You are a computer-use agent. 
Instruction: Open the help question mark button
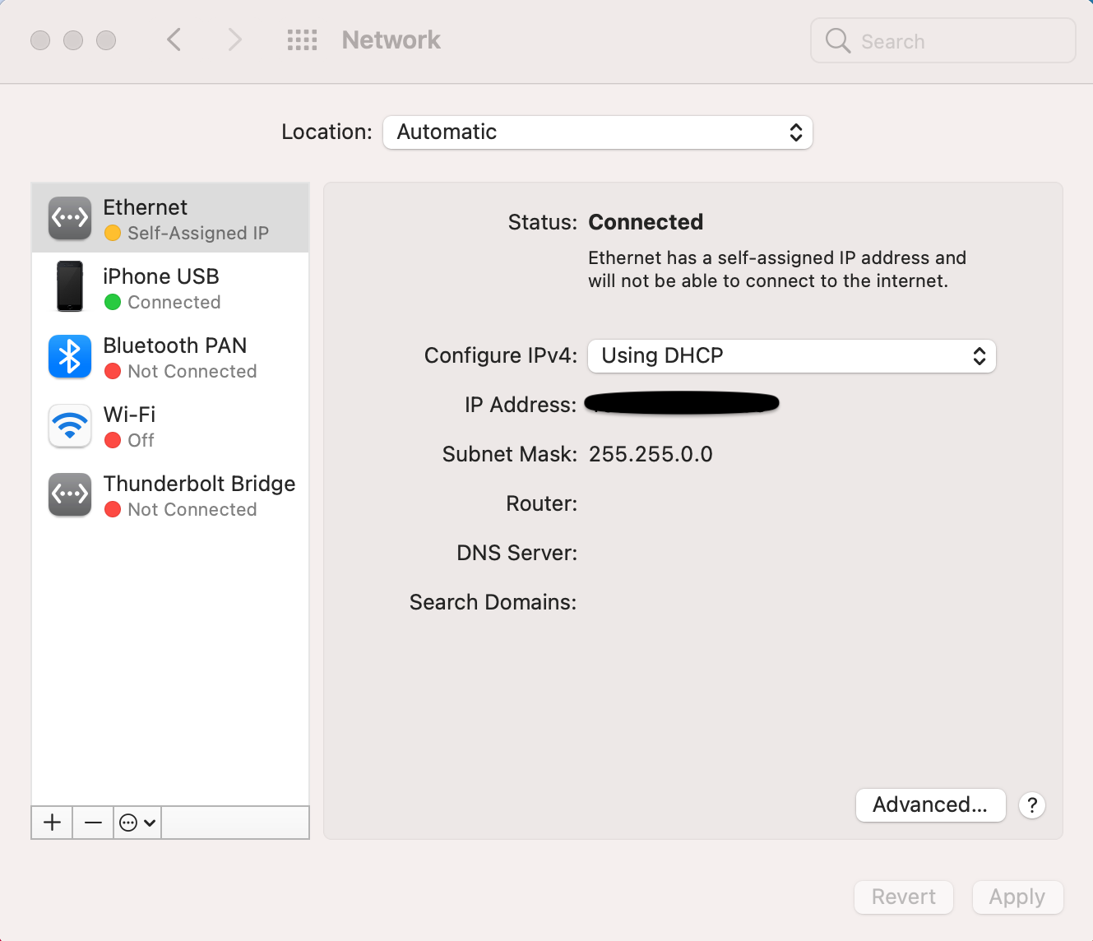click(x=1032, y=805)
